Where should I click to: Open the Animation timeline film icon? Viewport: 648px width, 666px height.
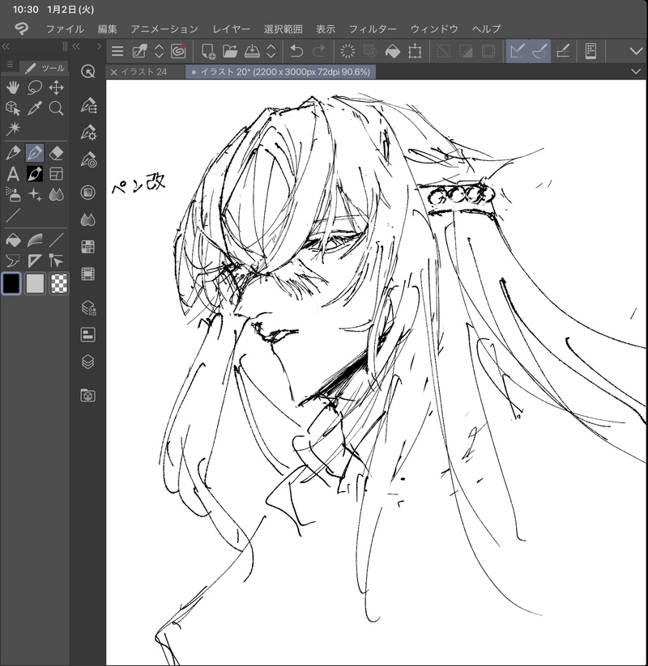(x=88, y=274)
